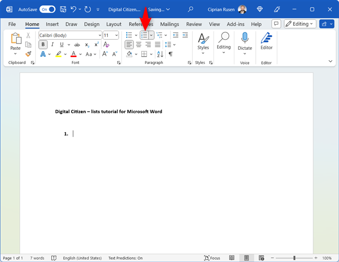This screenshot has width=339, height=262.
Task: Toggle Bold formatting
Action: [x=43, y=45]
